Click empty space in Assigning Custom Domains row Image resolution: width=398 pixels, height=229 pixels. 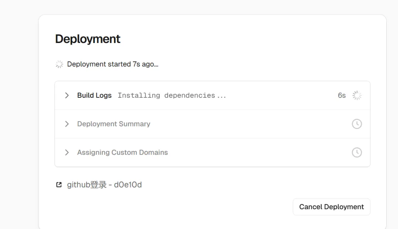[258, 153]
